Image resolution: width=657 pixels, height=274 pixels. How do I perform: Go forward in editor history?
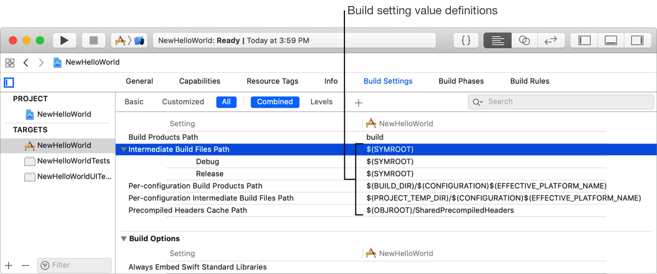point(41,62)
